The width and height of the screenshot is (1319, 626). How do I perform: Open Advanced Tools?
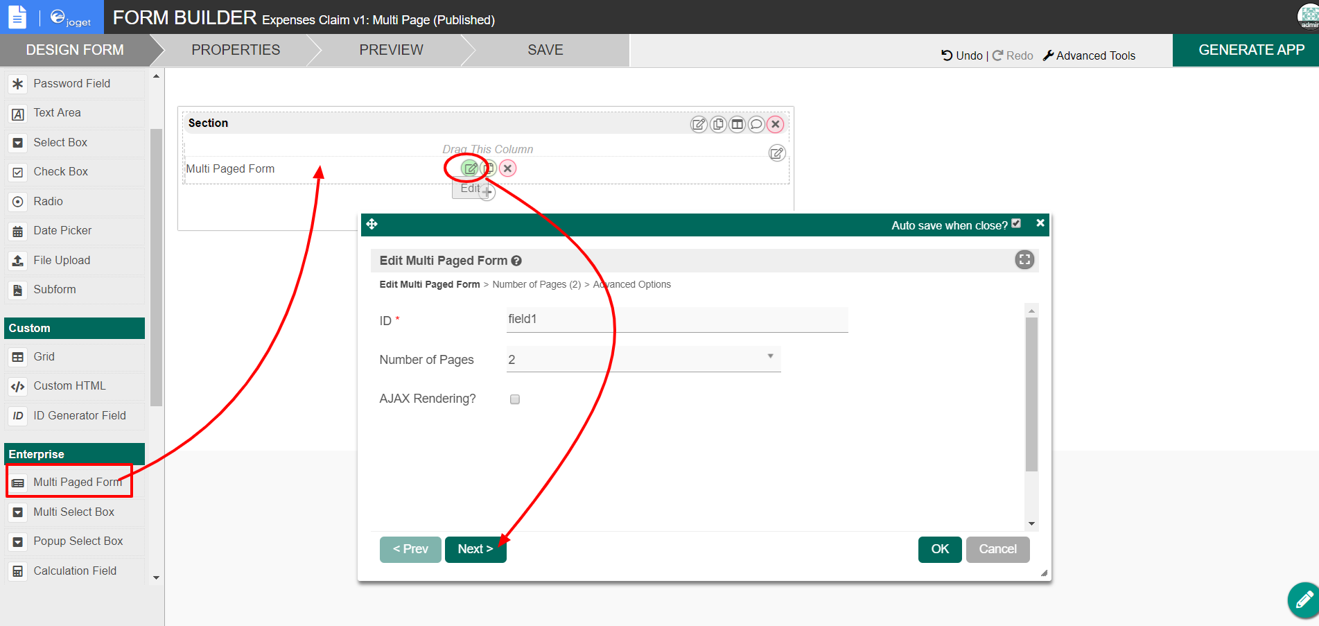coord(1089,55)
